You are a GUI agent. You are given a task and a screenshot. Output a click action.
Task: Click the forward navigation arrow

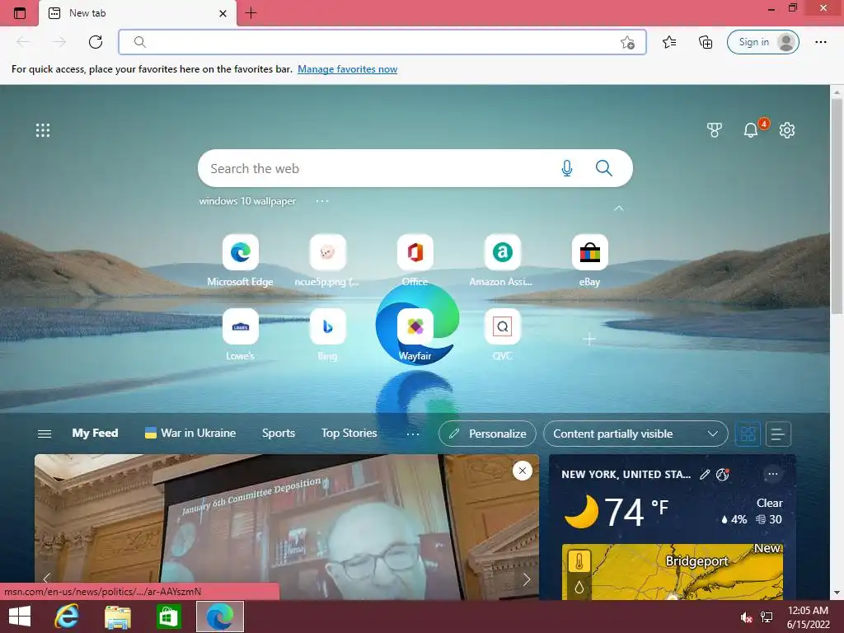pyautogui.click(x=59, y=42)
